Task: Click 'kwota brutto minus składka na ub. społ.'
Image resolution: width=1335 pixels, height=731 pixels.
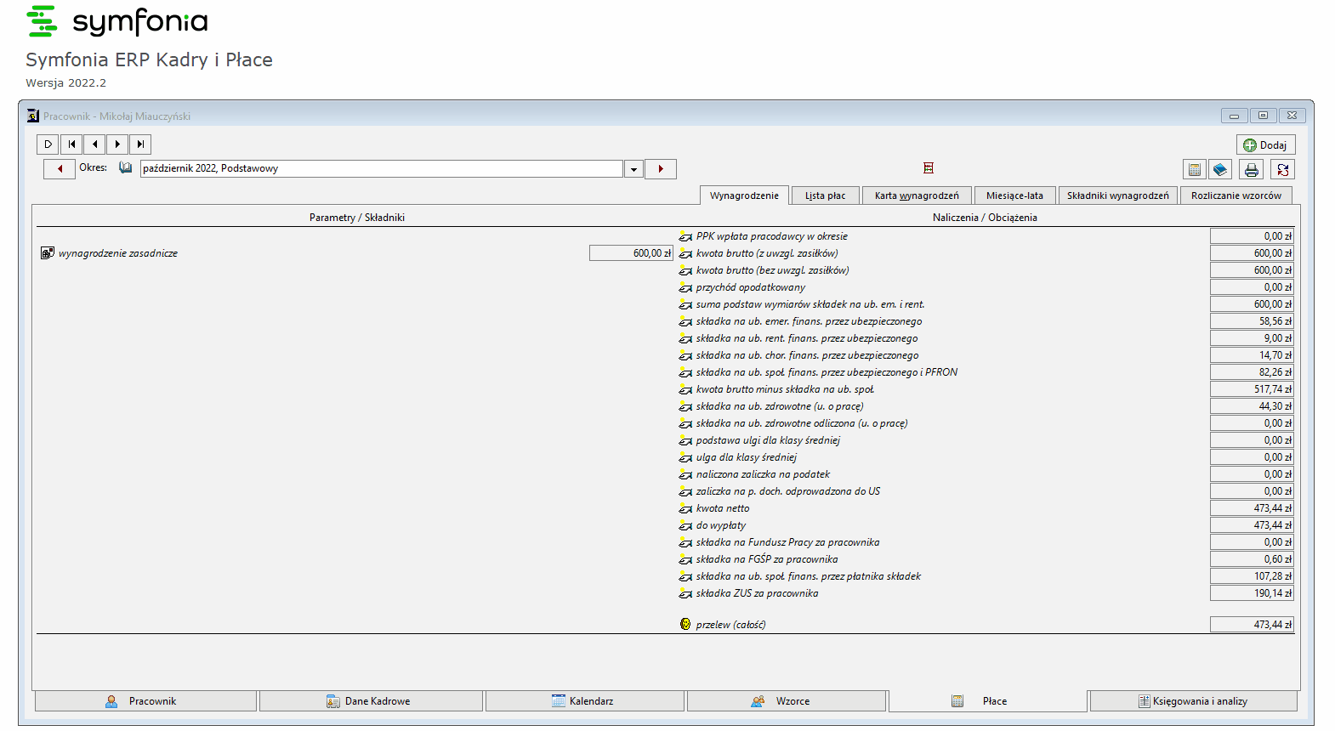Action: coord(785,389)
